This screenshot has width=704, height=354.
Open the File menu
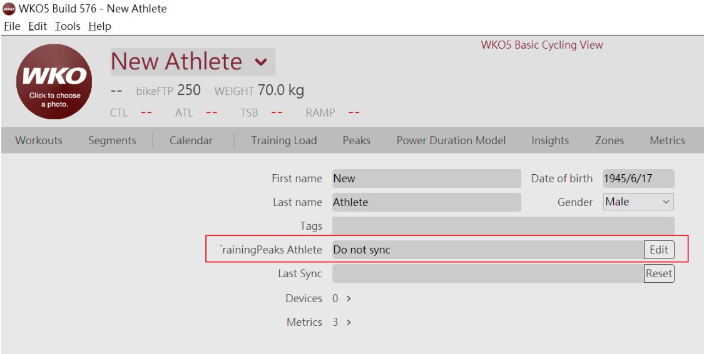coord(12,26)
